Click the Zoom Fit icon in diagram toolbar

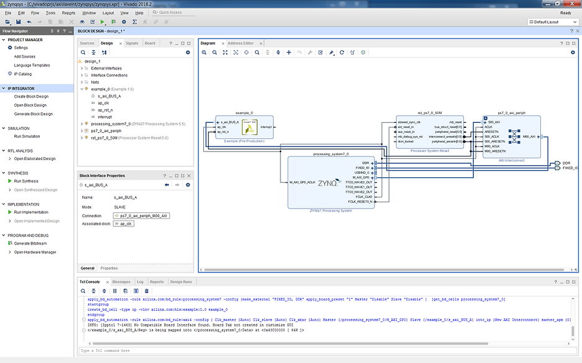click(x=225, y=53)
